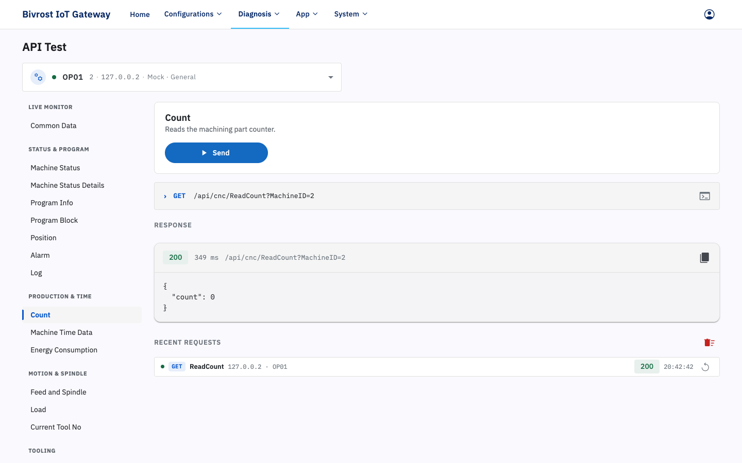Viewport: 742px width, 463px height.
Task: Open the OP01 machine selector dropdown
Action: (x=182, y=77)
